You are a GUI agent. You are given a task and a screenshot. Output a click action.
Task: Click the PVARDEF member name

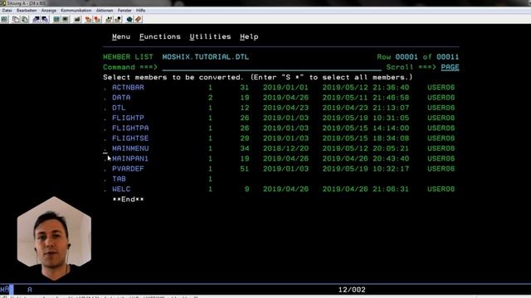(x=128, y=169)
